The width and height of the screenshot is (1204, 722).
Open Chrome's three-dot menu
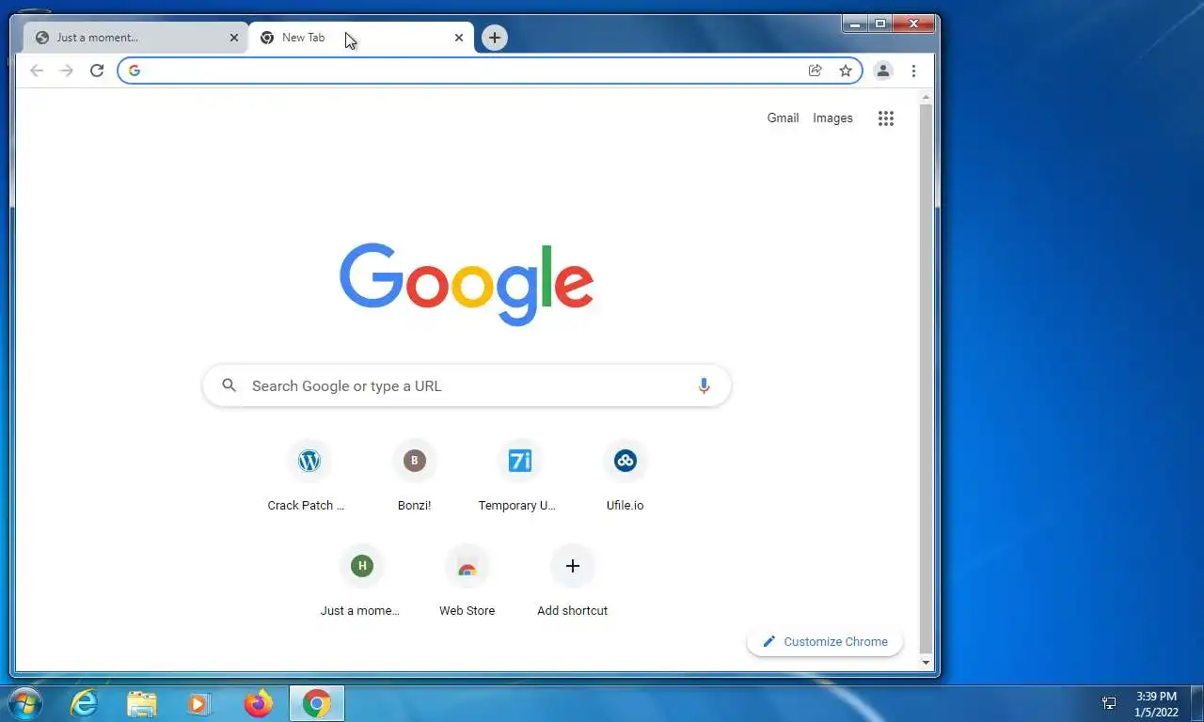pyautogui.click(x=913, y=71)
